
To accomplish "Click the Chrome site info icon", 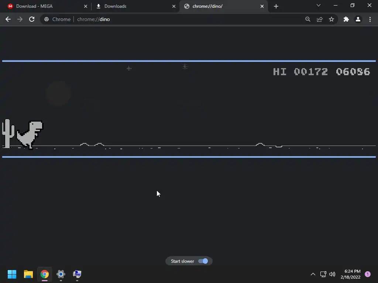I will 47,19.
